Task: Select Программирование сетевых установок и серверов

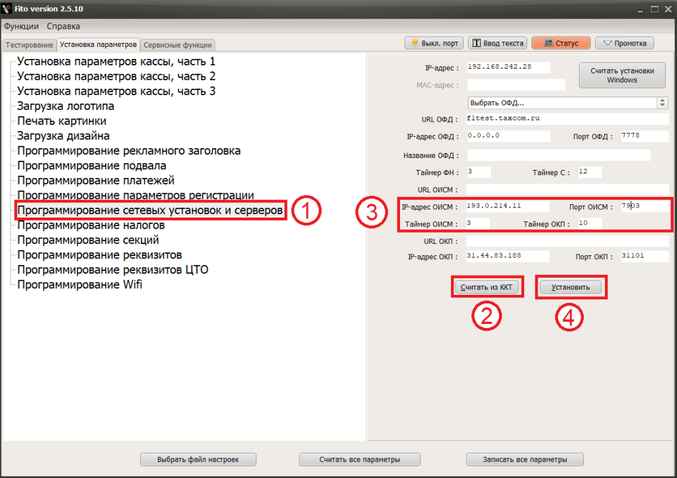Action: tap(150, 210)
